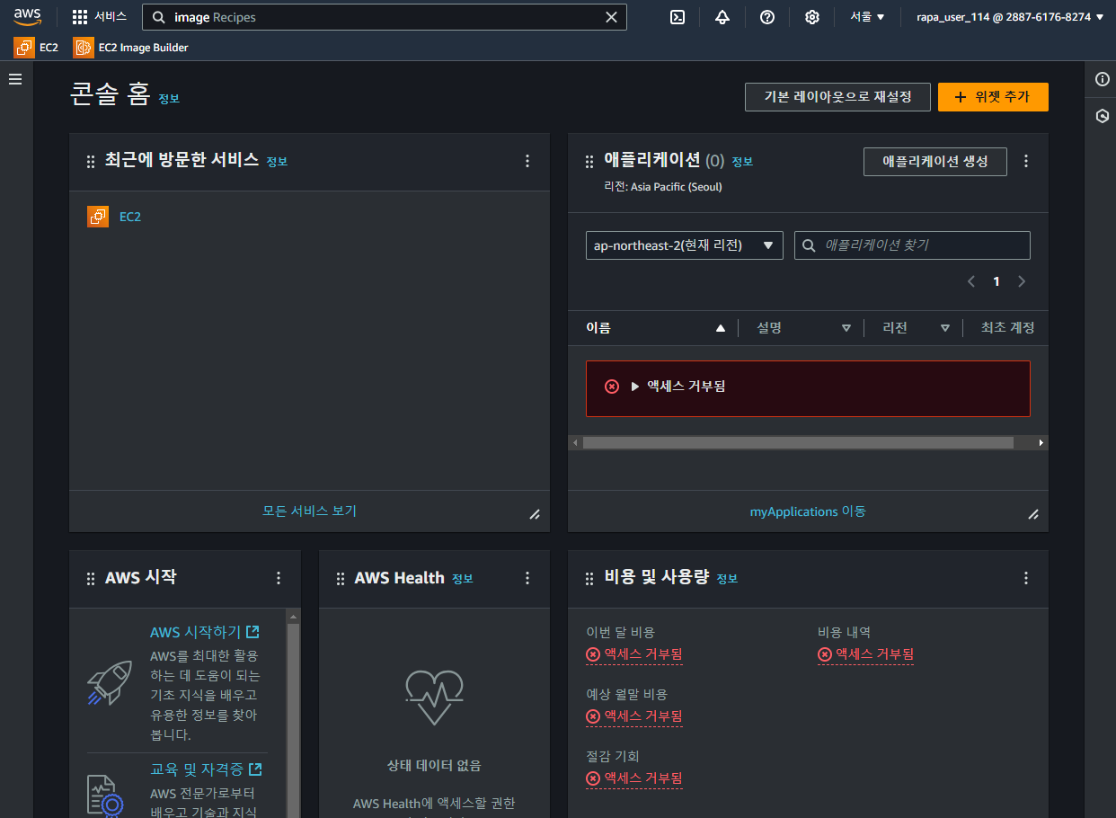The height and width of the screenshot is (818, 1116).
Task: Click the resize handle of Recently visited widget
Action: (535, 514)
